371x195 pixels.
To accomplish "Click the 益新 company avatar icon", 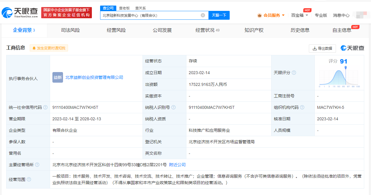I will [x=58, y=77].
